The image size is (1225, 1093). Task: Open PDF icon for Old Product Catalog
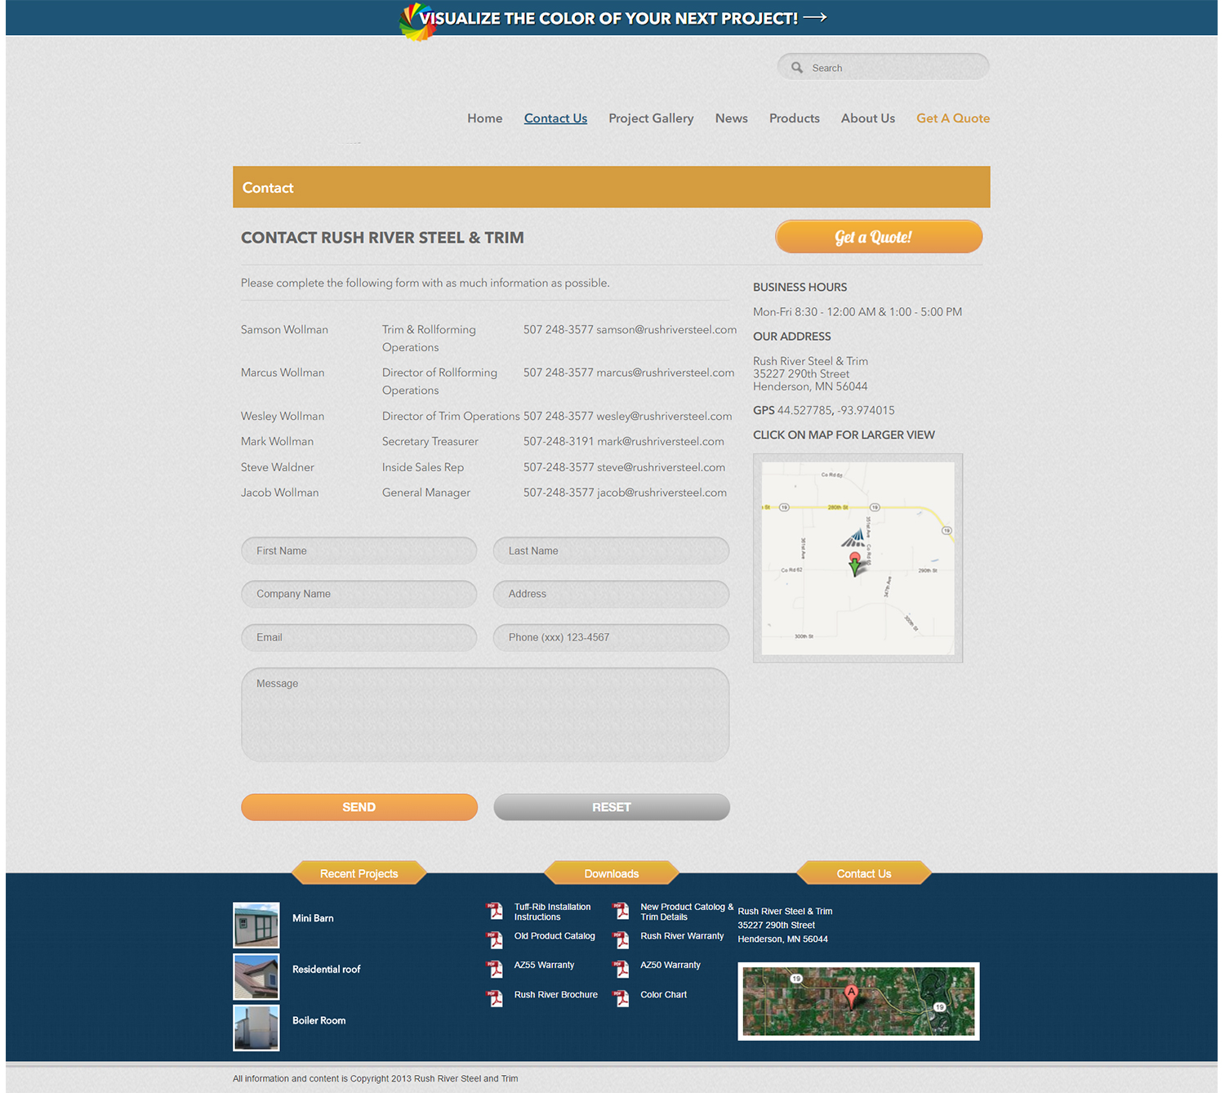pyautogui.click(x=495, y=940)
